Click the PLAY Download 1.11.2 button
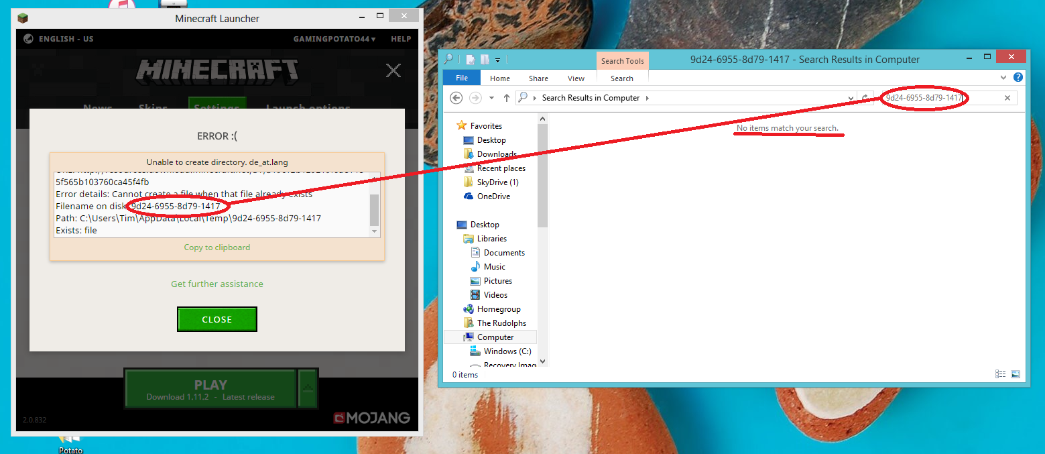Viewport: 1045px width, 454px height. [210, 388]
